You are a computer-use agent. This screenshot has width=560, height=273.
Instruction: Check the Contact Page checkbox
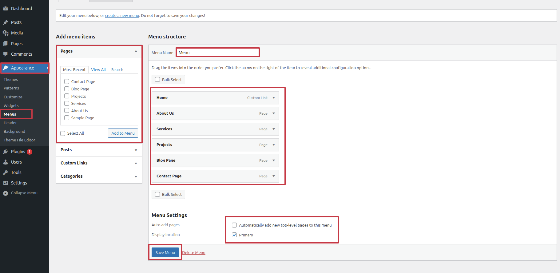67,81
